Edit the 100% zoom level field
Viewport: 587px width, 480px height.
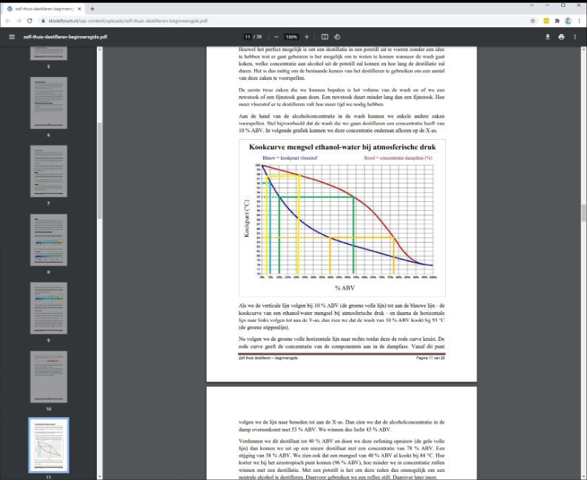tap(291, 37)
